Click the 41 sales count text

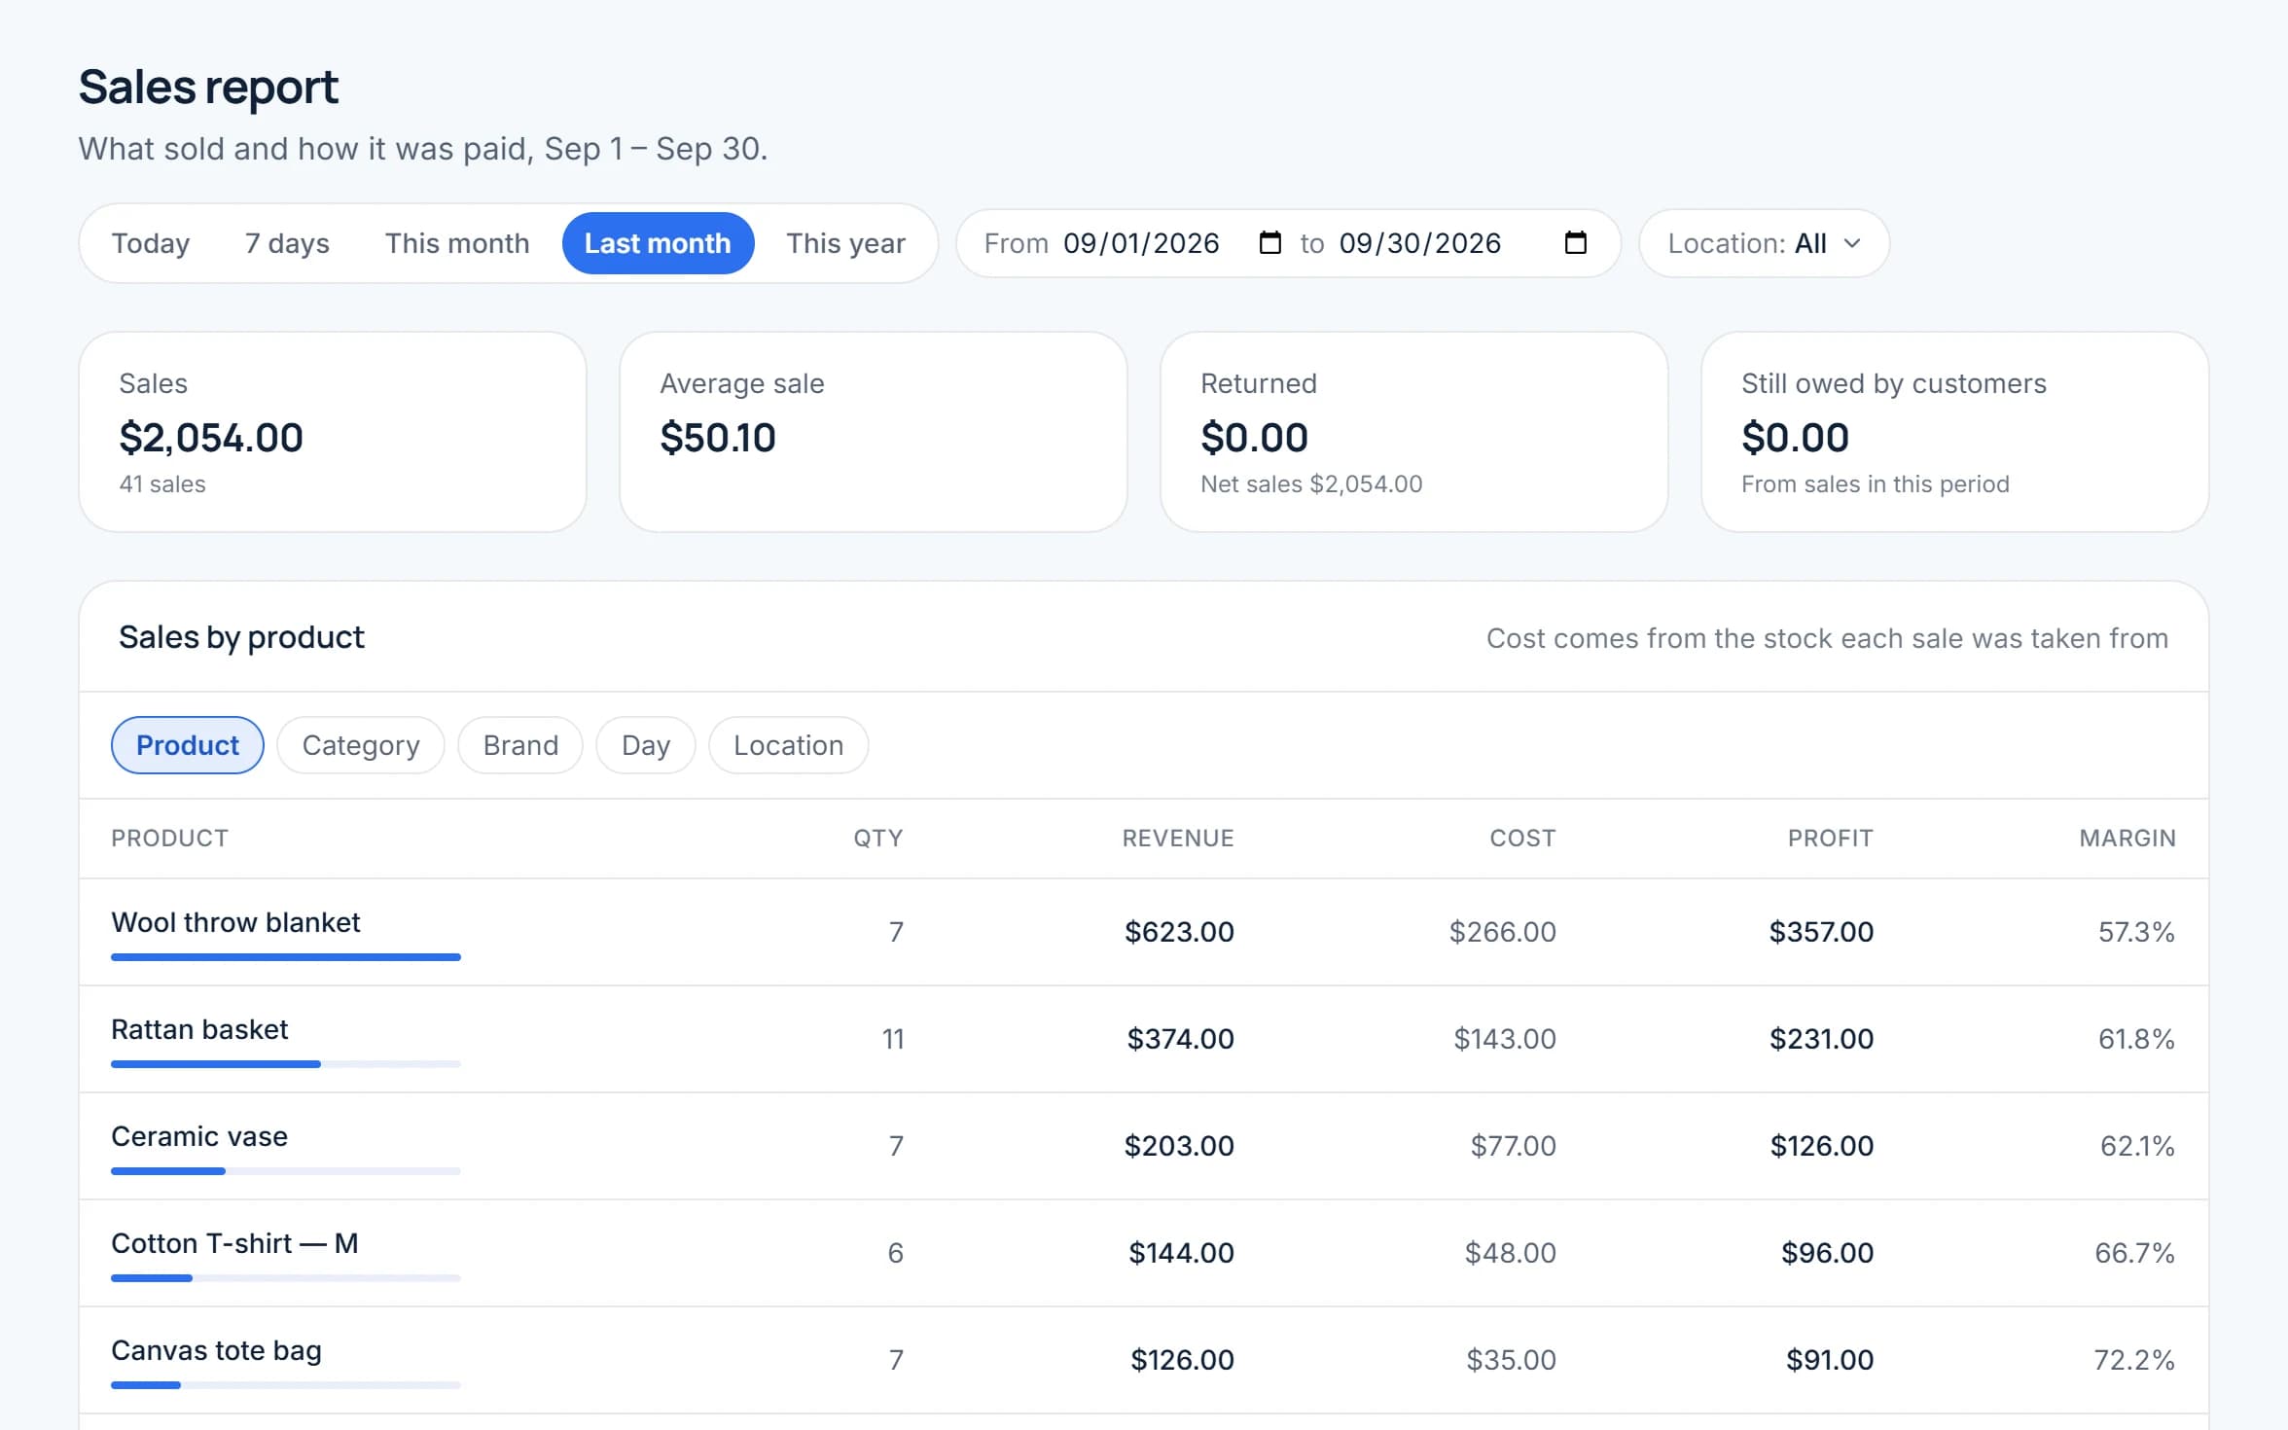click(162, 483)
